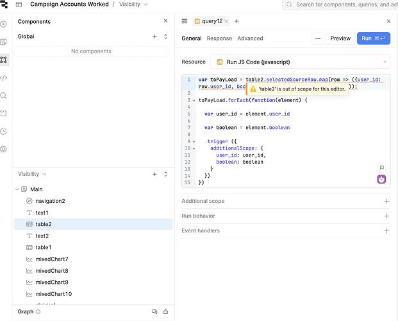The image size is (398, 321).
Task: Click line 5 in the code editor
Action: coord(292,114)
